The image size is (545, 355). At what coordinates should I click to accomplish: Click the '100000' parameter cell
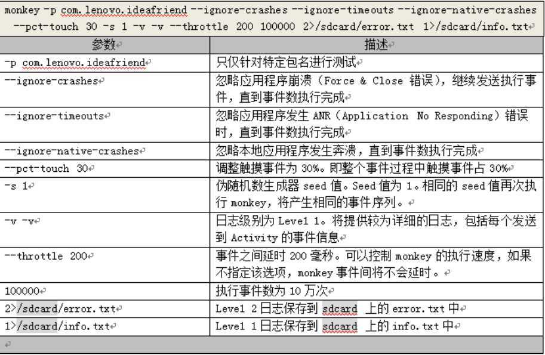(104, 291)
